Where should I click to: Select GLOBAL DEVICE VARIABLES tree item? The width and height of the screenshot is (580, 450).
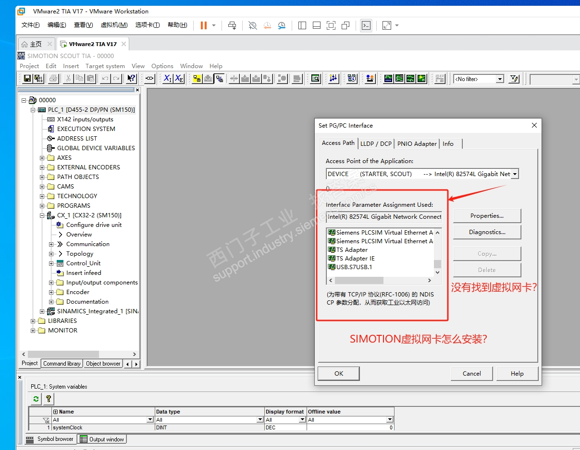96,148
